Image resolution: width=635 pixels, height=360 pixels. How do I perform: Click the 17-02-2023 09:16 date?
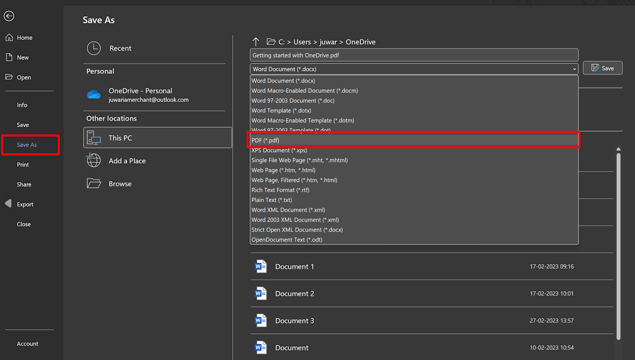pyautogui.click(x=552, y=267)
